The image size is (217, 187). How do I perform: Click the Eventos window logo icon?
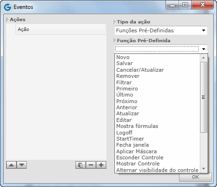pos(7,7)
